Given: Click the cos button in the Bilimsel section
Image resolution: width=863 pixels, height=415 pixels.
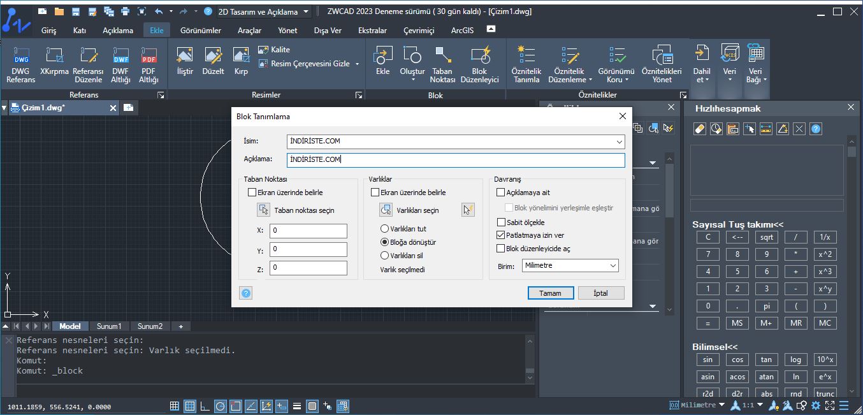Looking at the screenshot, I should (737, 360).
